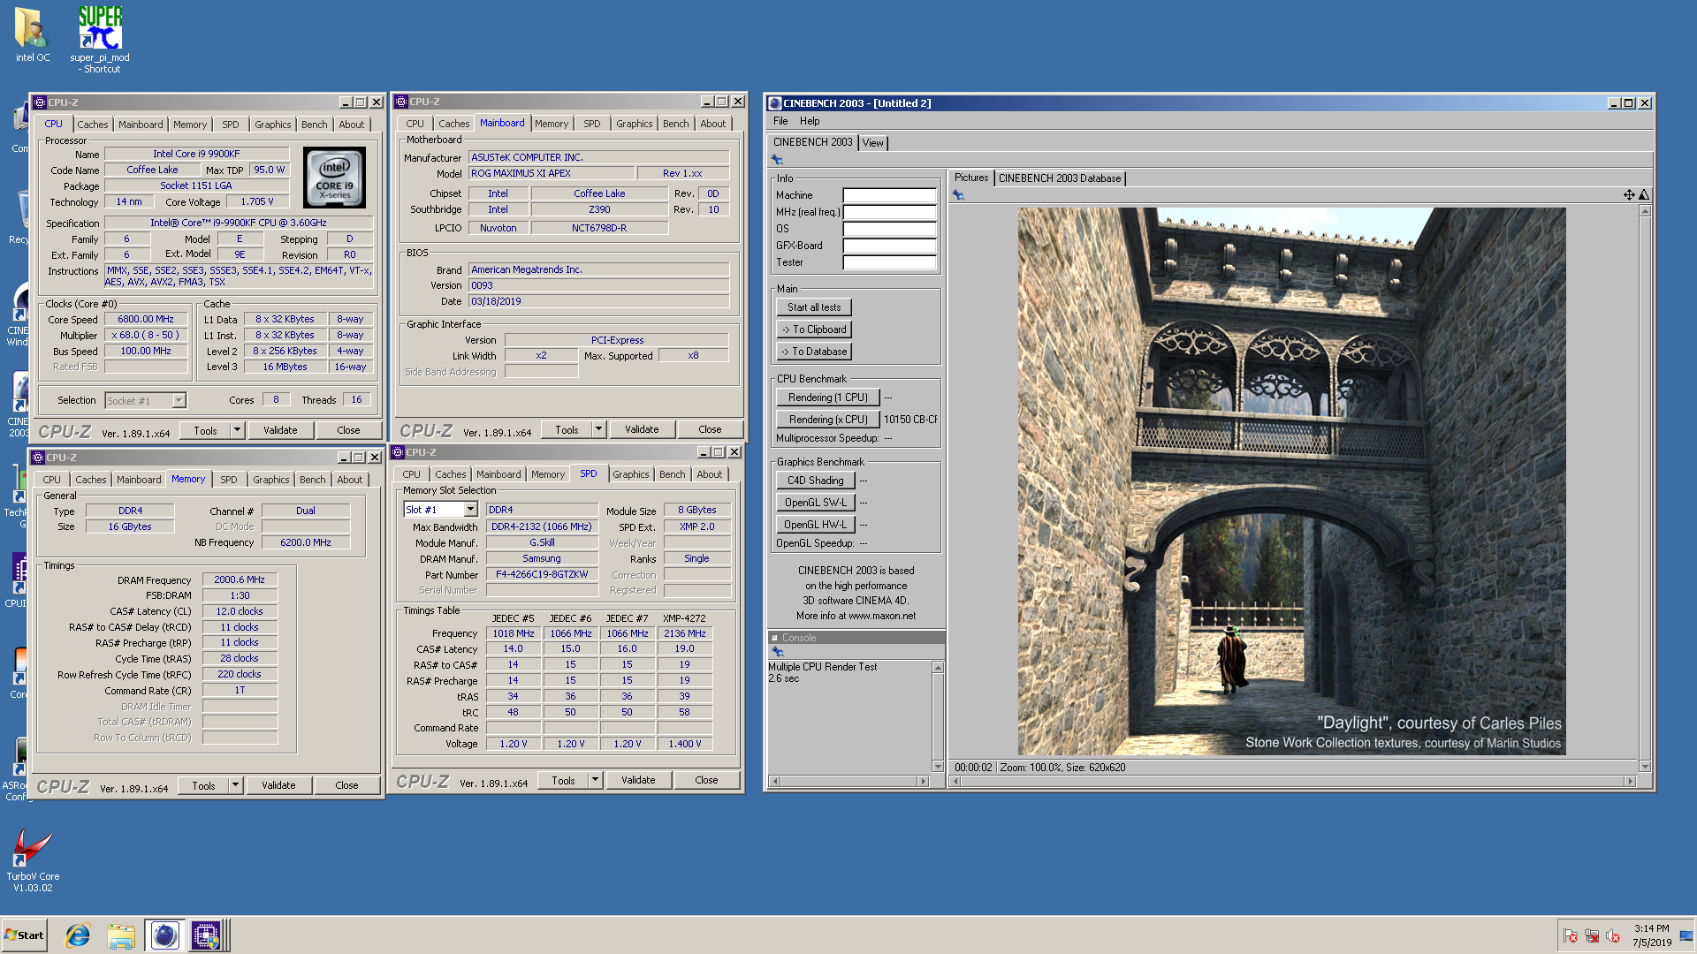Image resolution: width=1697 pixels, height=954 pixels.
Task: Click the Machine input field
Action: click(889, 195)
